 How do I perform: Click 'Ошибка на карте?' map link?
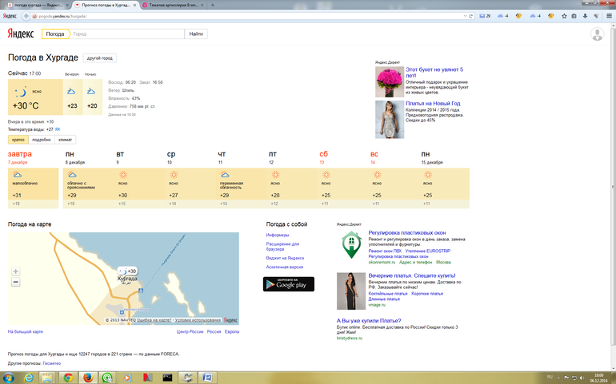coord(154,320)
